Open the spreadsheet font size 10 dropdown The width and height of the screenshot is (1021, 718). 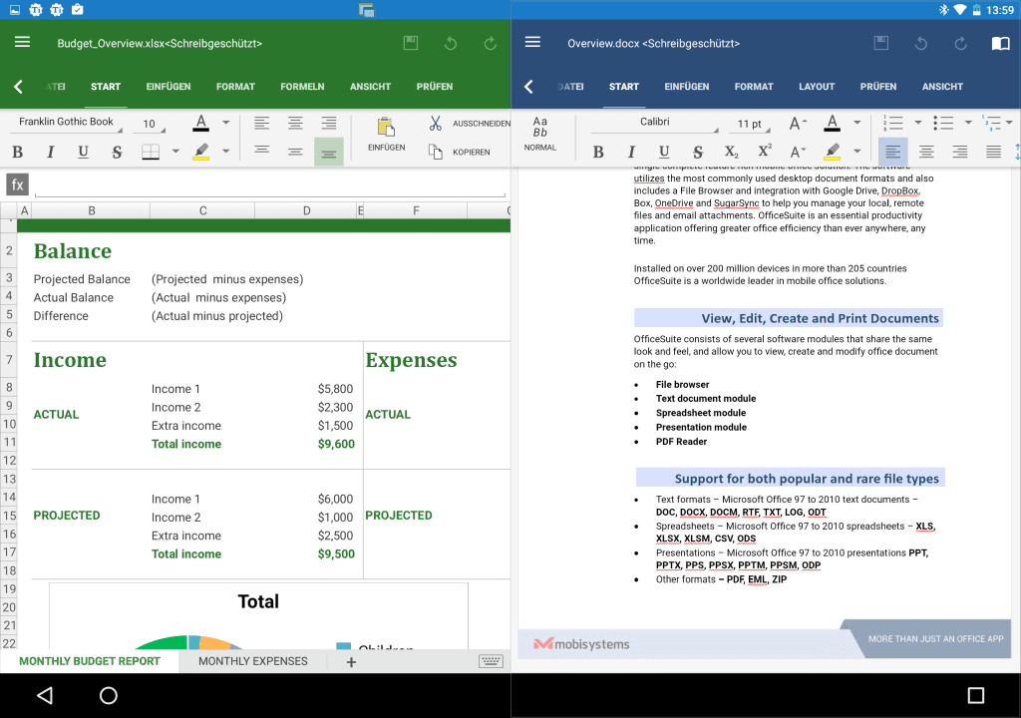pos(150,124)
